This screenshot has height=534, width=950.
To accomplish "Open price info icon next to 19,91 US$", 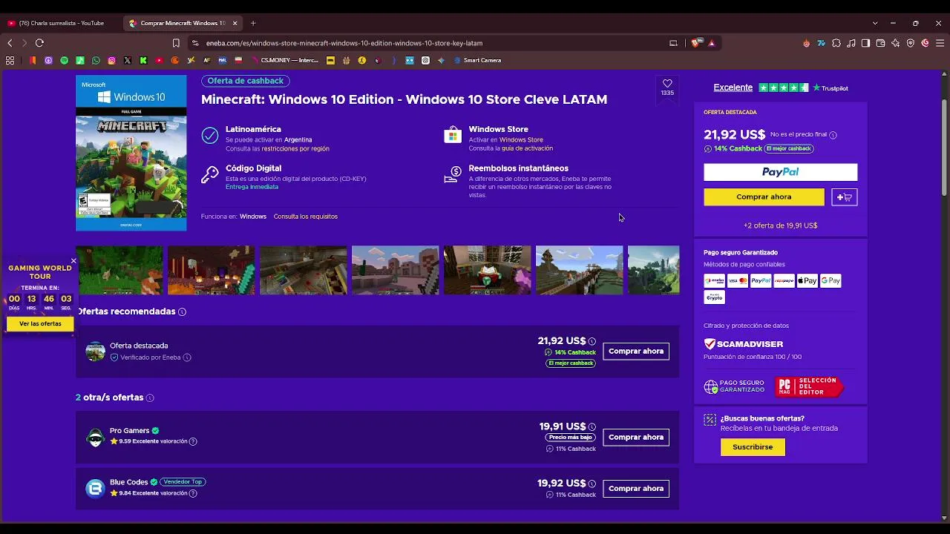I will (592, 427).
